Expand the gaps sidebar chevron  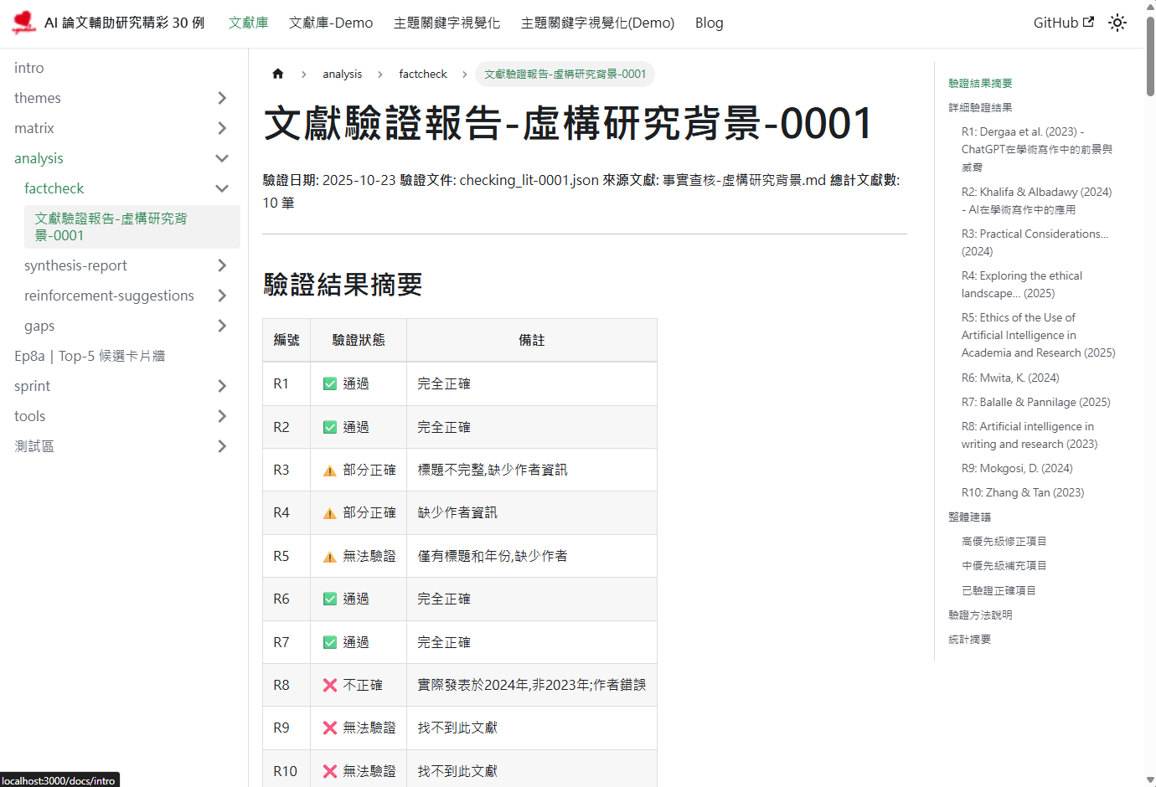tap(222, 326)
